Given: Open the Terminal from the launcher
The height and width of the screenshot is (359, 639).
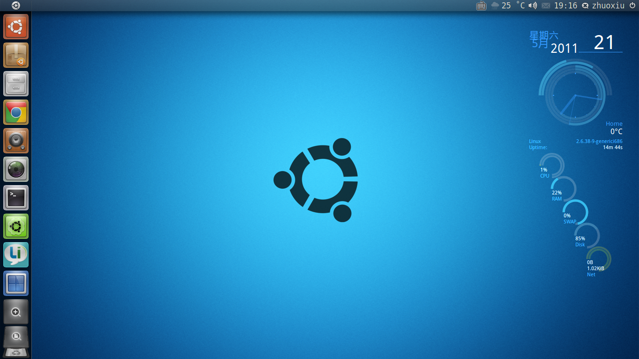Looking at the screenshot, I should (16, 198).
